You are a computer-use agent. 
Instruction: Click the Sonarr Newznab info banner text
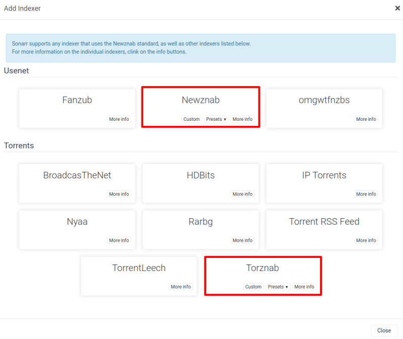coord(131,47)
